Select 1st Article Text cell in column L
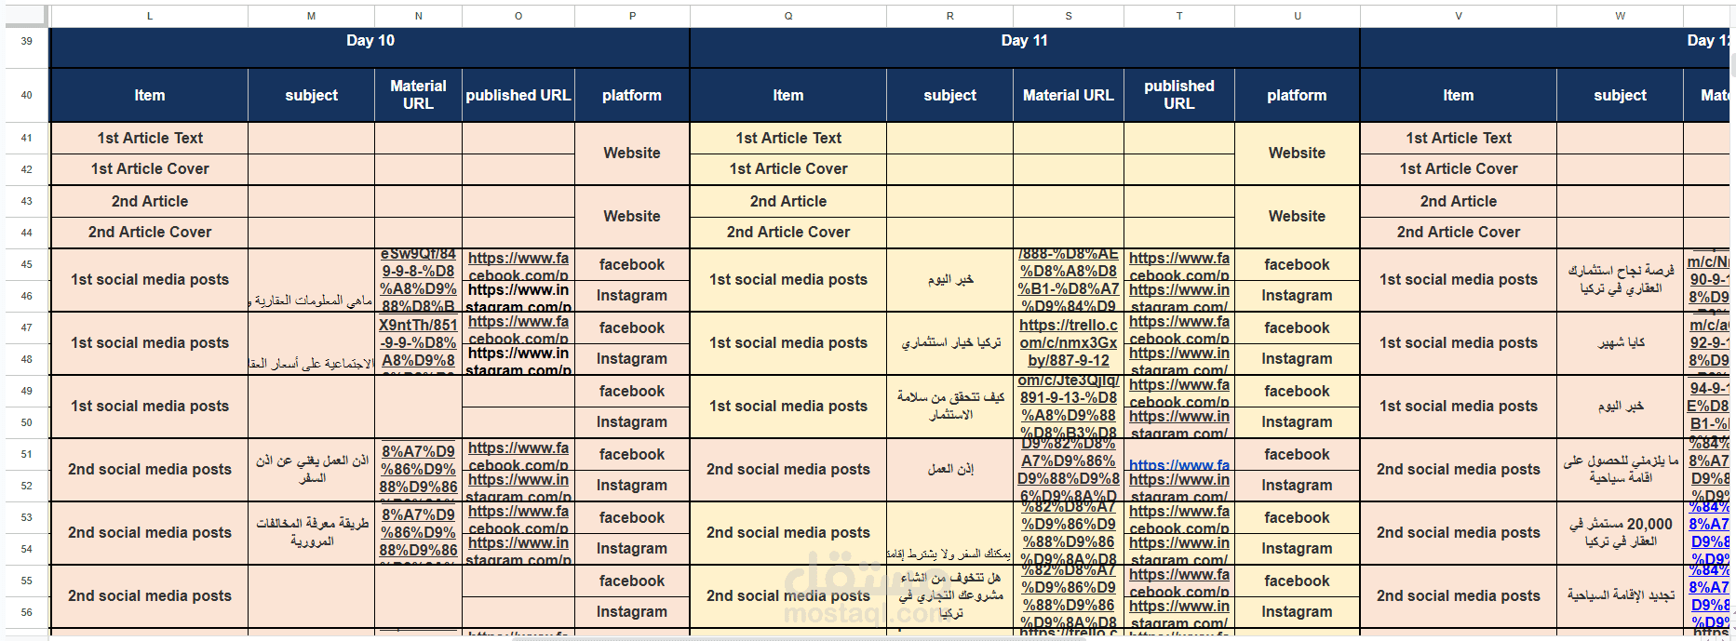The image size is (1736, 641). click(x=149, y=138)
